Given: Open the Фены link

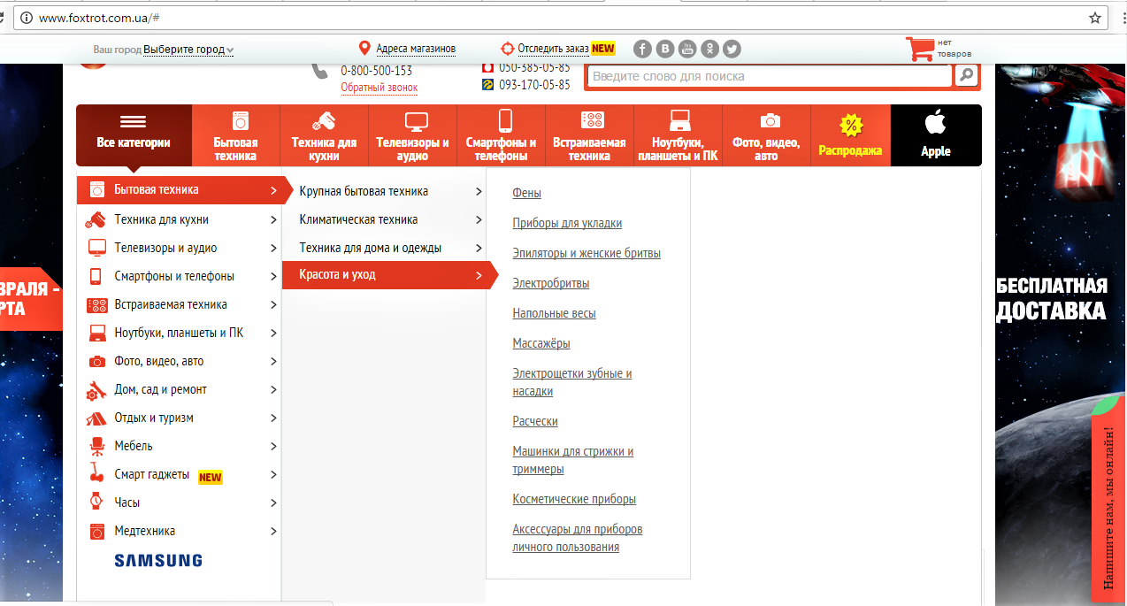Looking at the screenshot, I should 526,193.
